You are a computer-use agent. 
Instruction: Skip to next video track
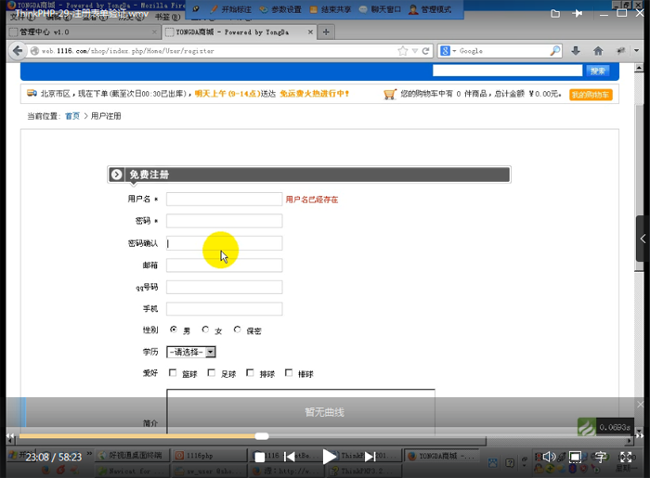point(370,457)
